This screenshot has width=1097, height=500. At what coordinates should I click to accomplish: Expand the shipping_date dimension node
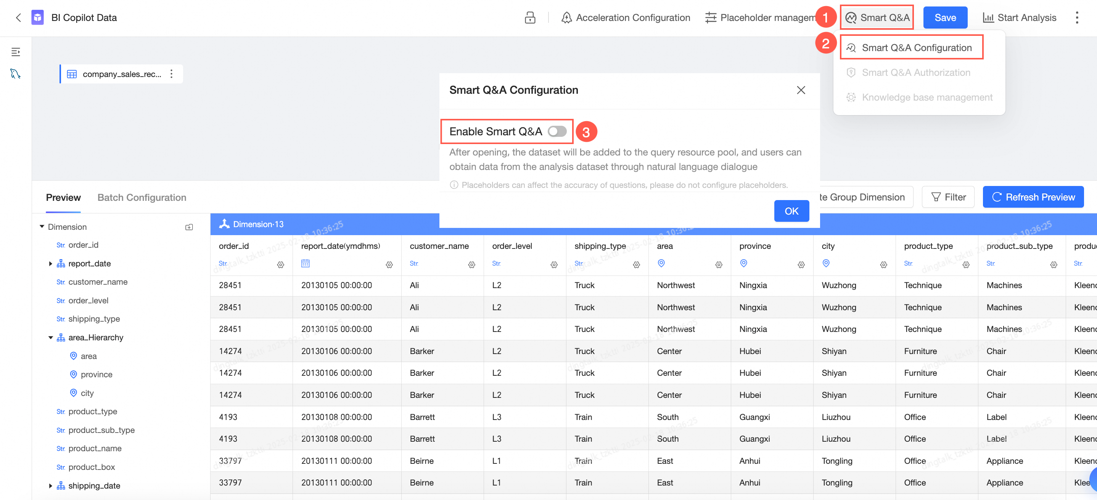(50, 486)
